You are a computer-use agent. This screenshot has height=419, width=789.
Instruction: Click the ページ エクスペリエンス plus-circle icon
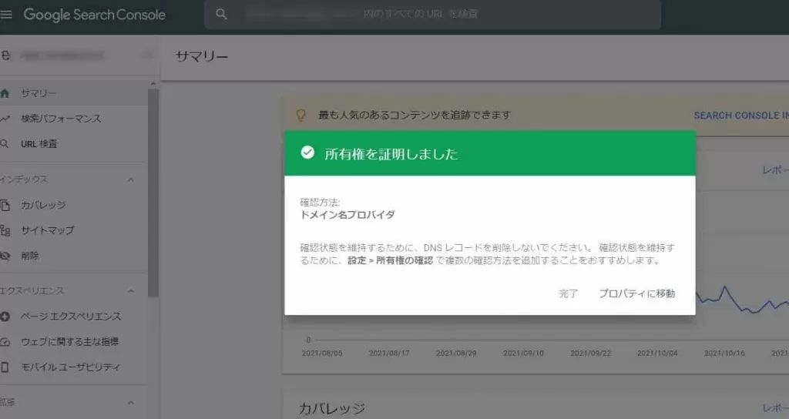point(5,317)
